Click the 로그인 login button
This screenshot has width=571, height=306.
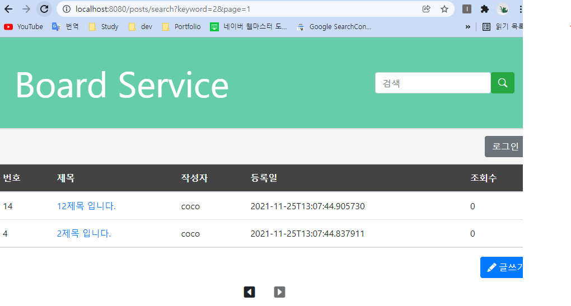coord(504,147)
